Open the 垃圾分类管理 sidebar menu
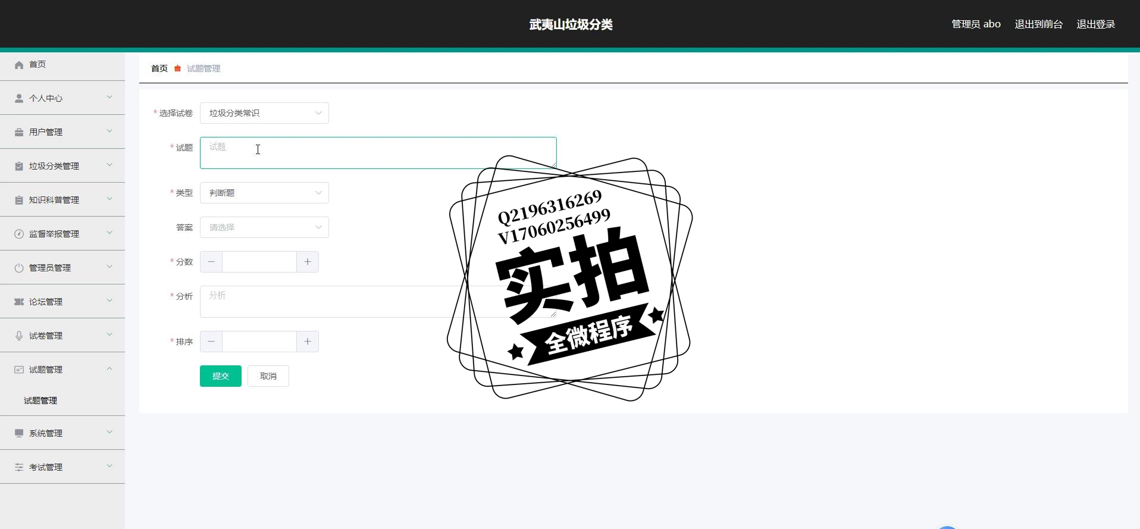The height and width of the screenshot is (529, 1140). pos(62,166)
